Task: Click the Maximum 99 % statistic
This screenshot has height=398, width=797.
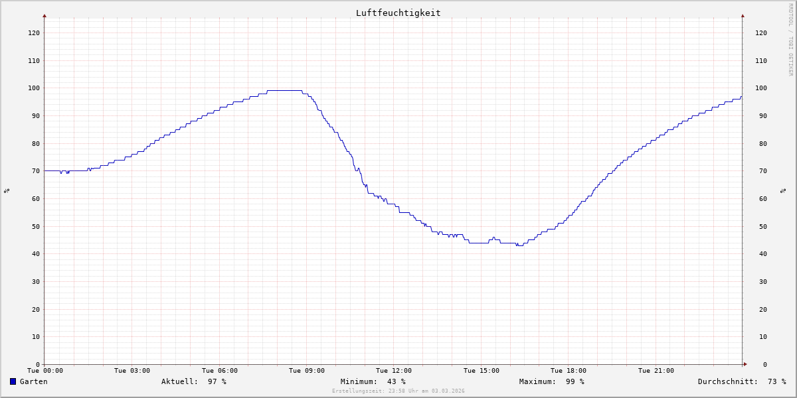Action: click(551, 381)
